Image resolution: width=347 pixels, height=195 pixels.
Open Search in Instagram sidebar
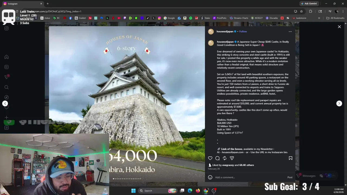tap(7, 87)
